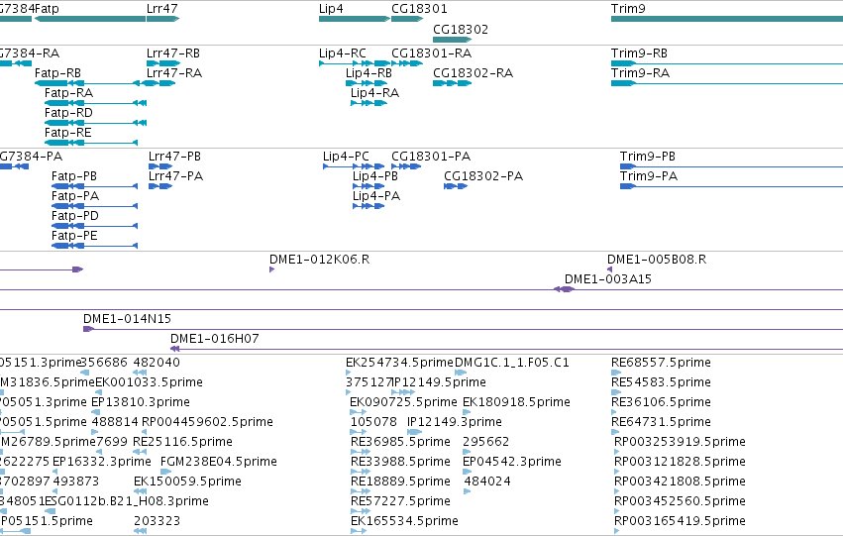This screenshot has height=536, width=843.
Task: Select the Fatp-RD transcript
Action: pos(68,113)
